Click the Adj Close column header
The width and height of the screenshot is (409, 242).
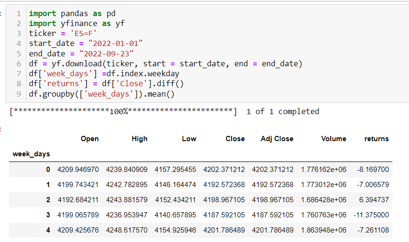click(x=277, y=139)
